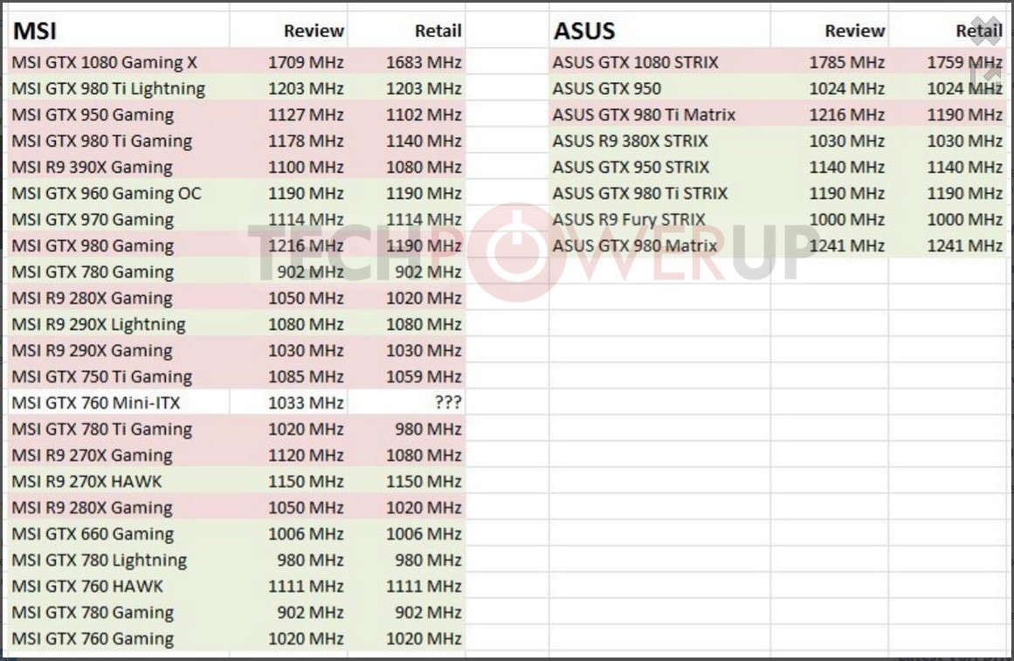Select the MSI GTX 980 Ti Lightning row

237,88
